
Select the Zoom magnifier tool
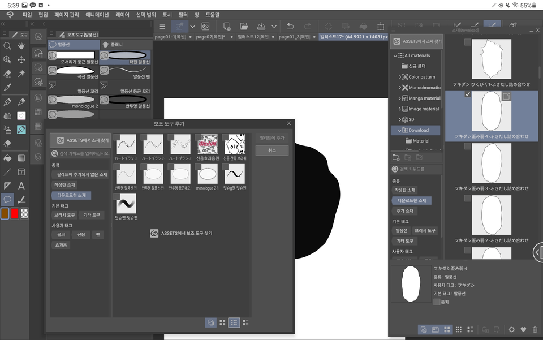point(7,46)
